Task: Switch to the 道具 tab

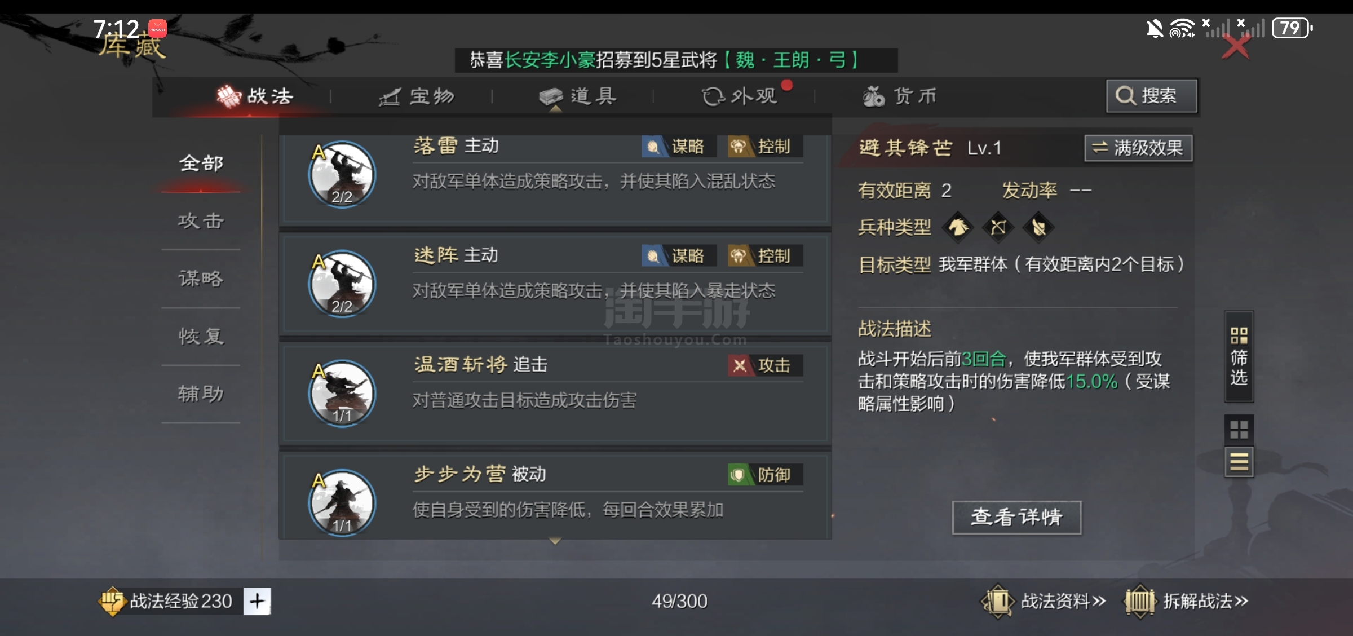Action: (577, 96)
